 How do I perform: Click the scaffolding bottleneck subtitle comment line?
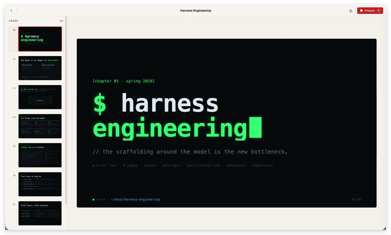190,152
